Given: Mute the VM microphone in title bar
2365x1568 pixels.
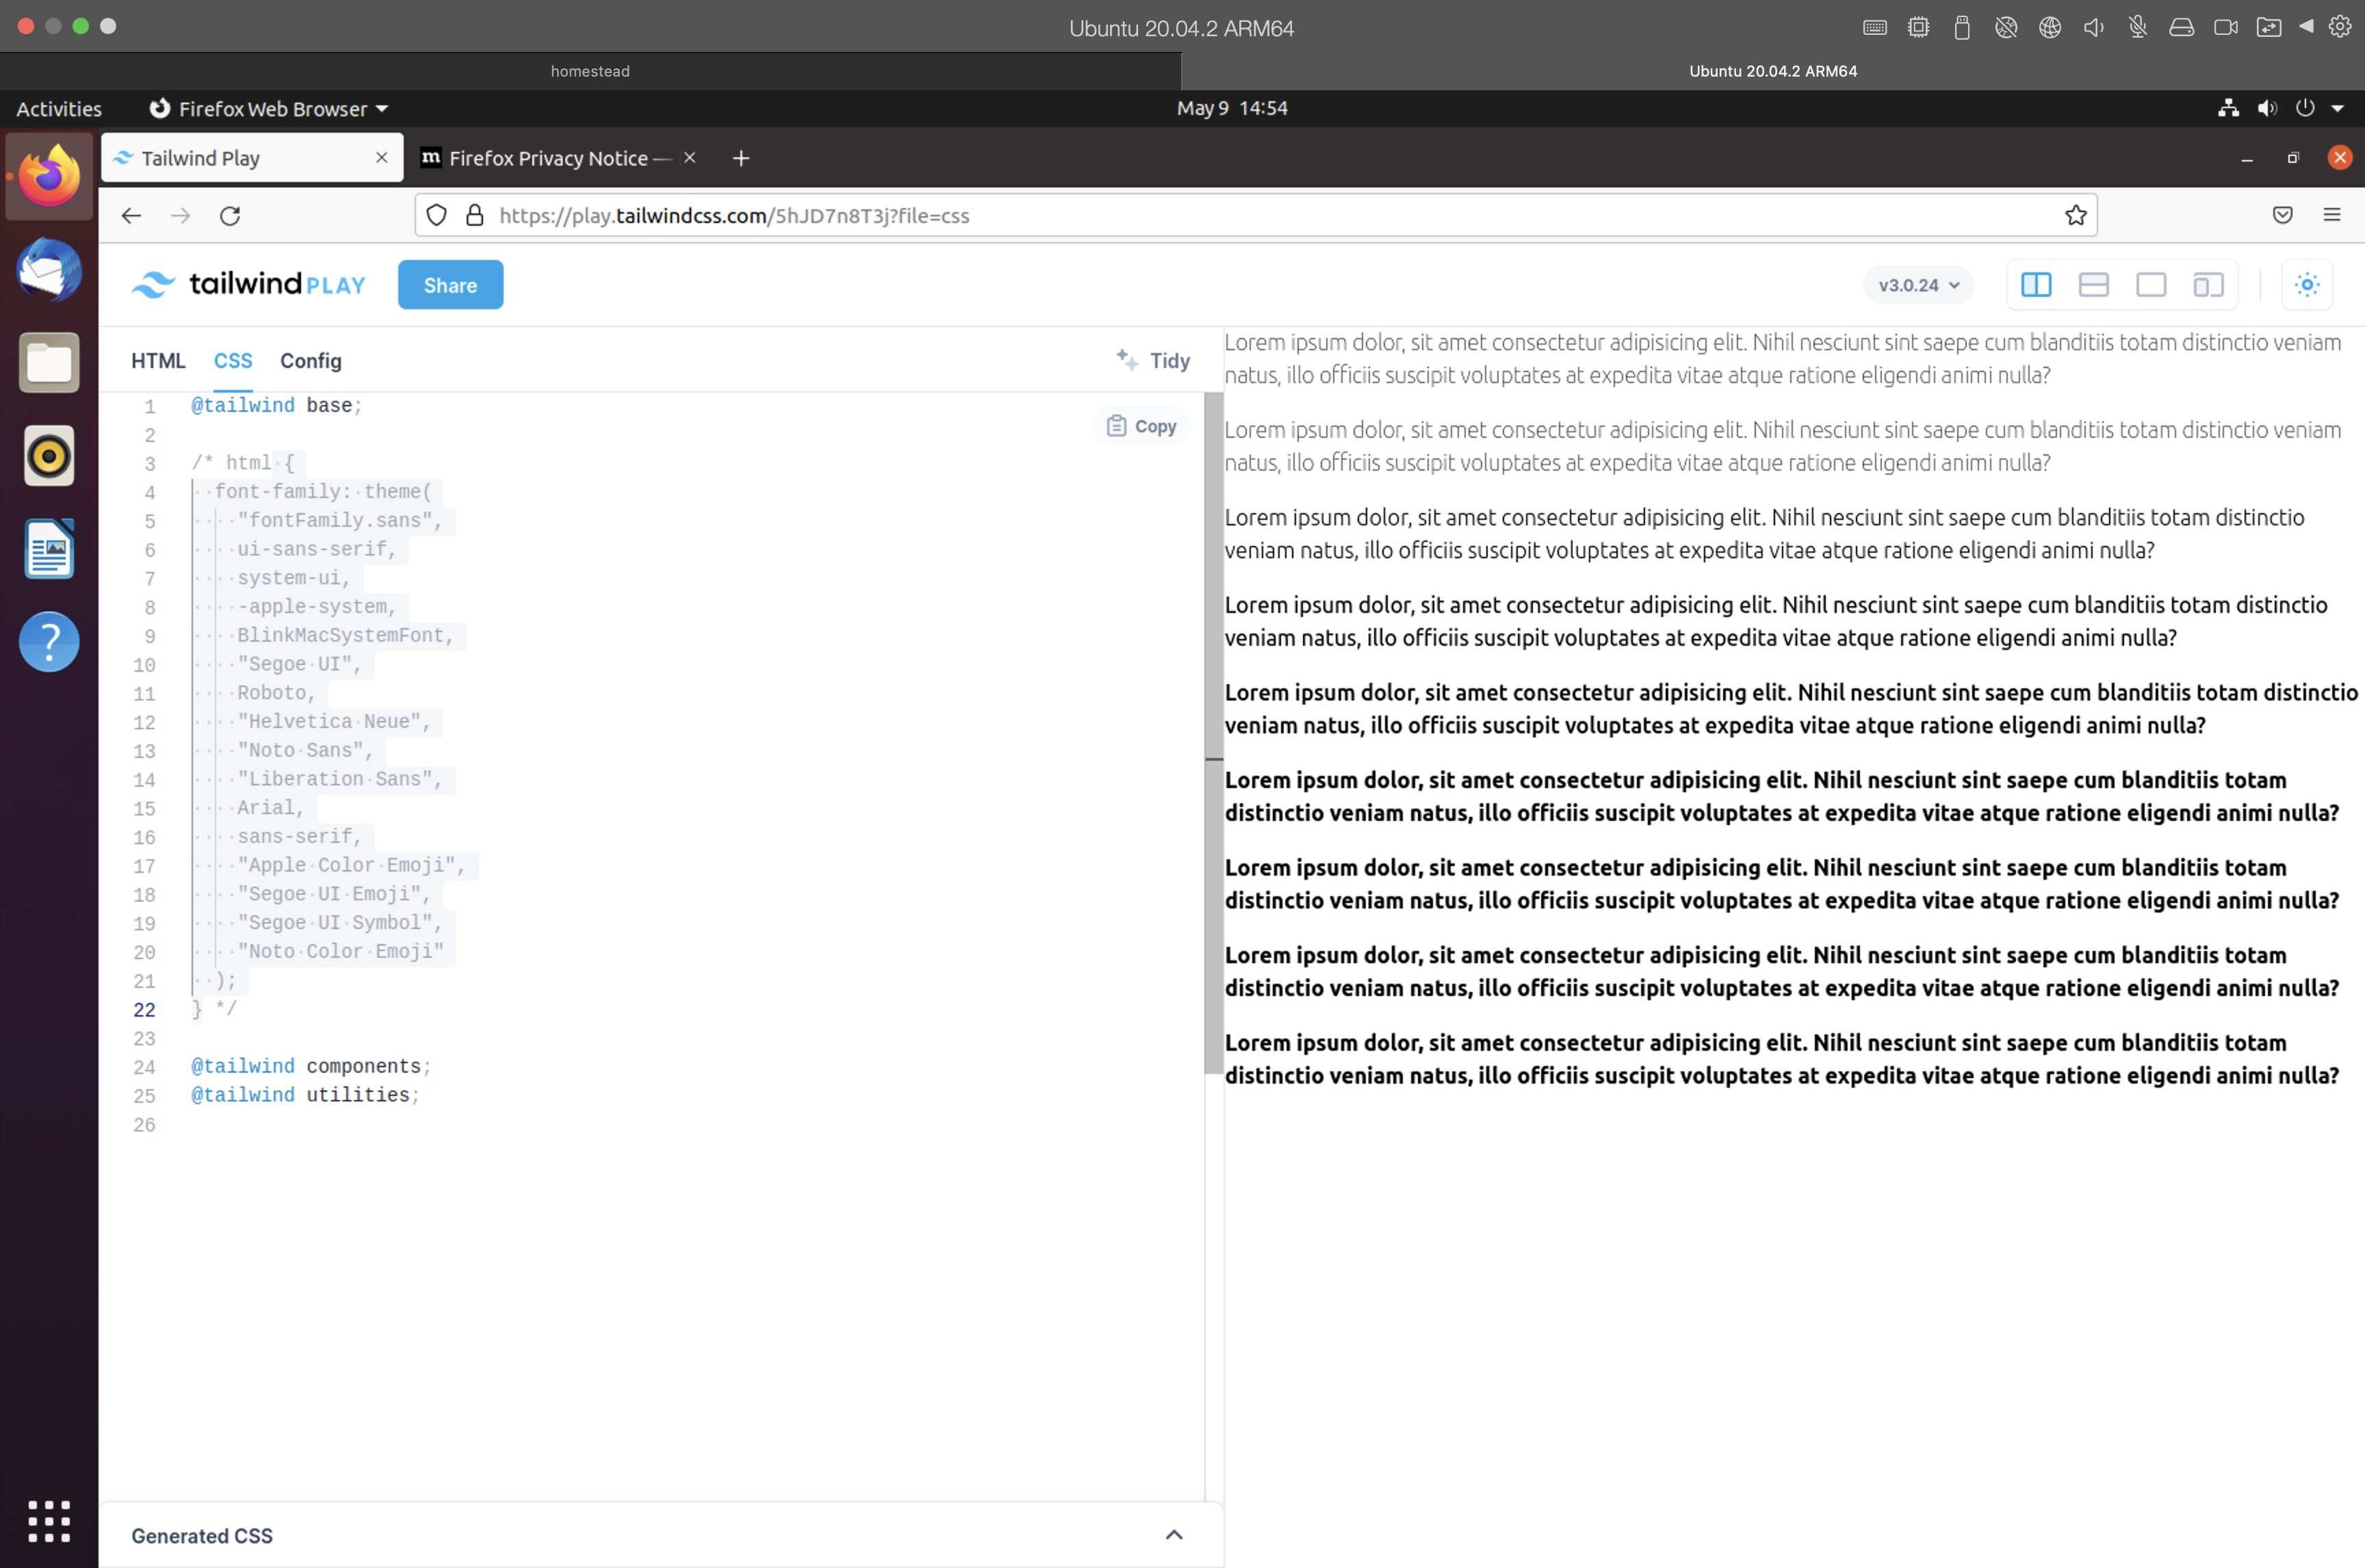Looking at the screenshot, I should pos(2137,27).
